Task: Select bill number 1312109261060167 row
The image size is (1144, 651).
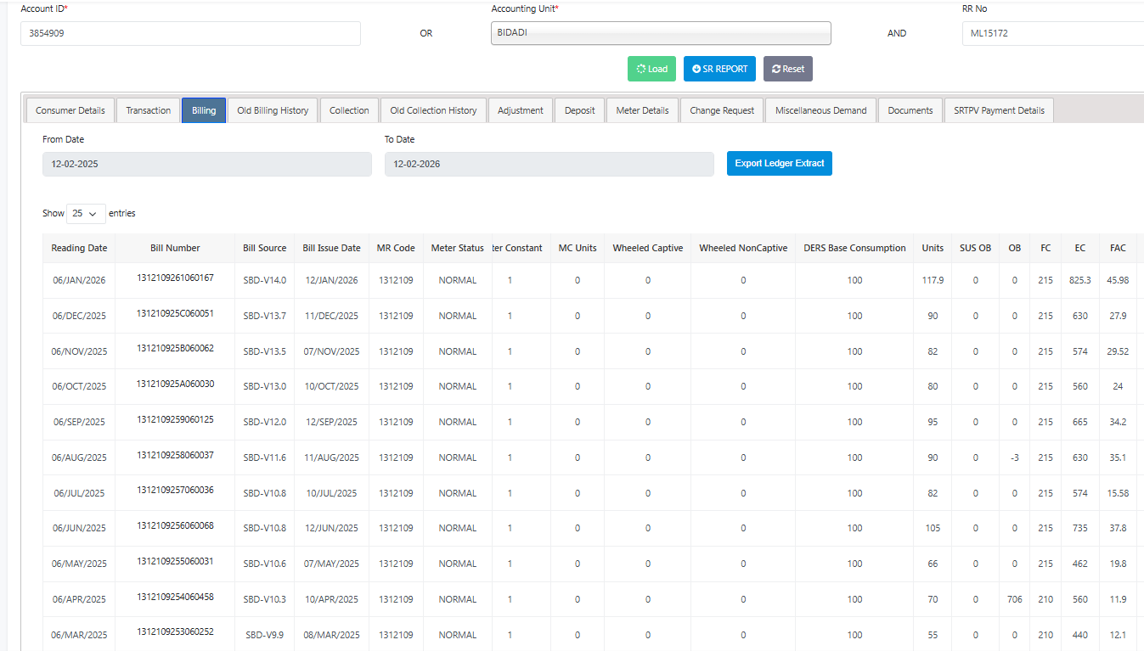Action: 175,278
